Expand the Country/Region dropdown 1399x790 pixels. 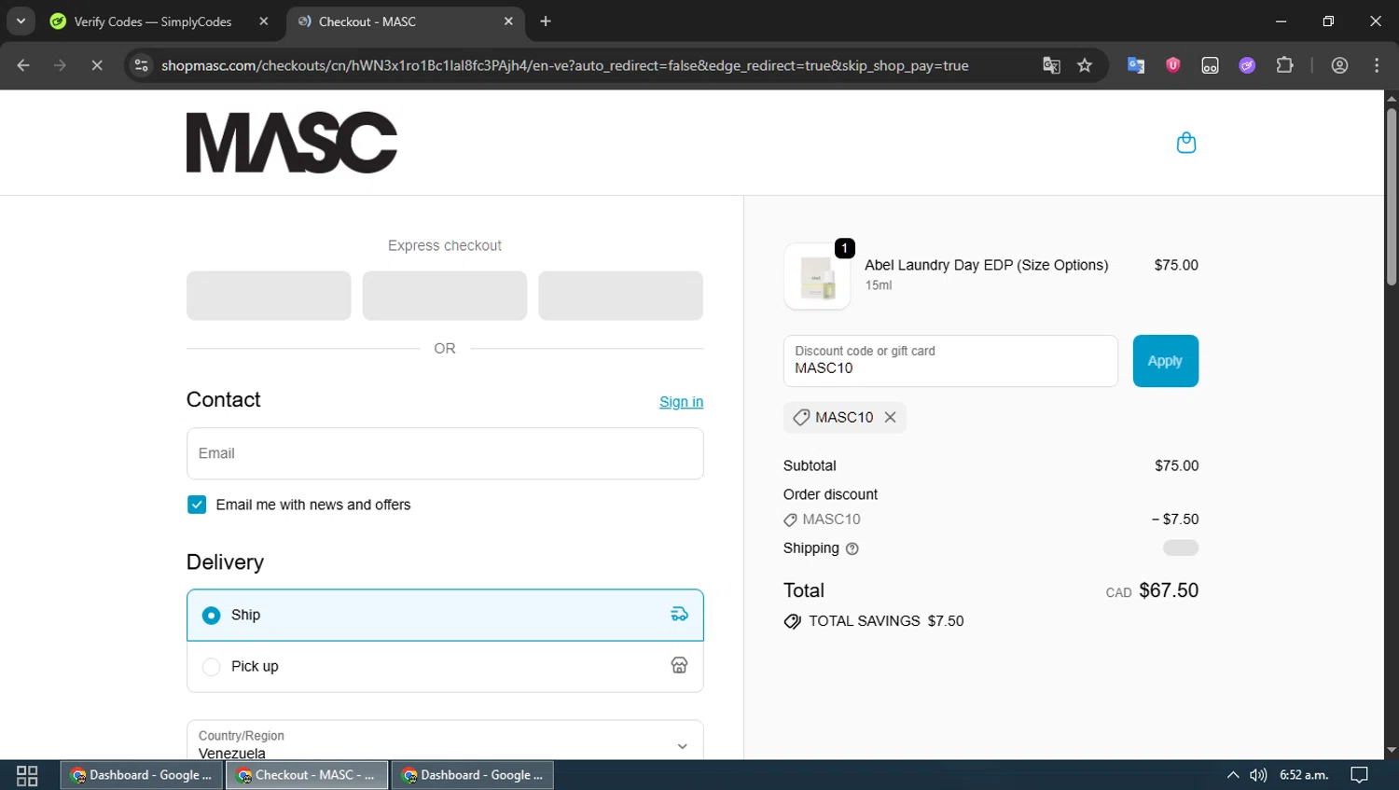(x=445, y=741)
